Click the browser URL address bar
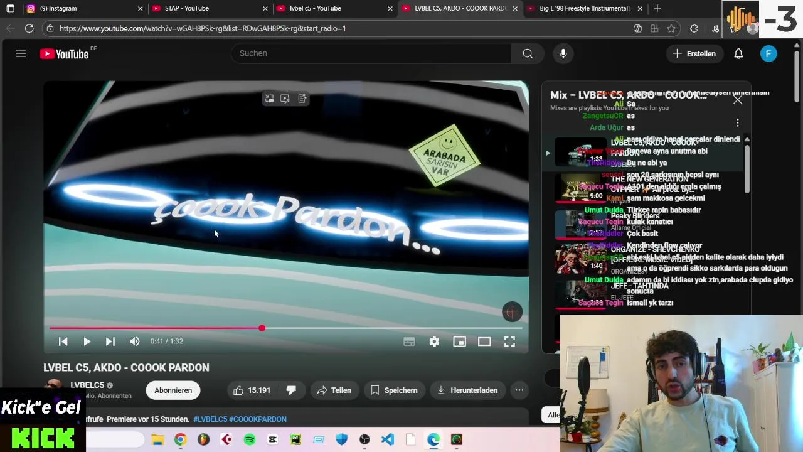 point(339,28)
